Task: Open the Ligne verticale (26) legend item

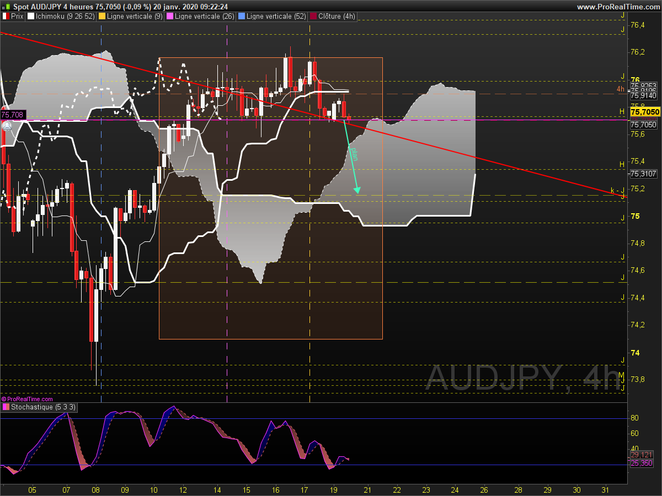Action: click(200, 17)
